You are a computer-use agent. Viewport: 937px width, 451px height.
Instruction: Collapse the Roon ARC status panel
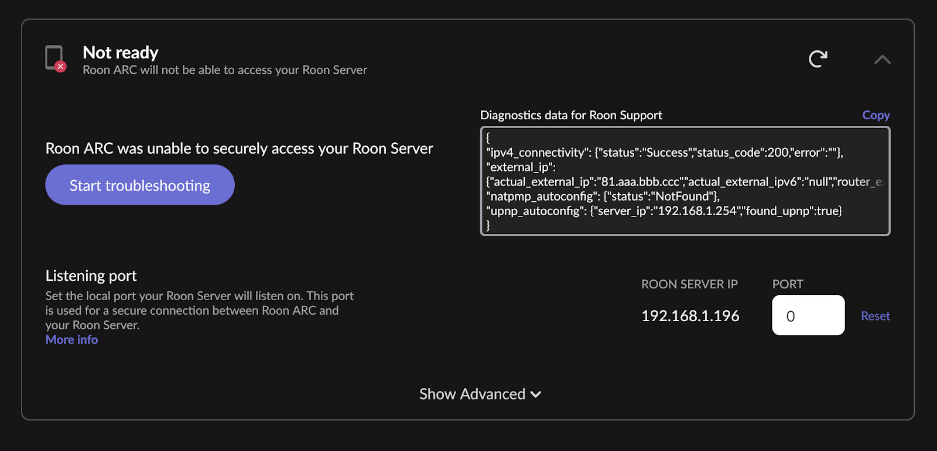coord(882,59)
